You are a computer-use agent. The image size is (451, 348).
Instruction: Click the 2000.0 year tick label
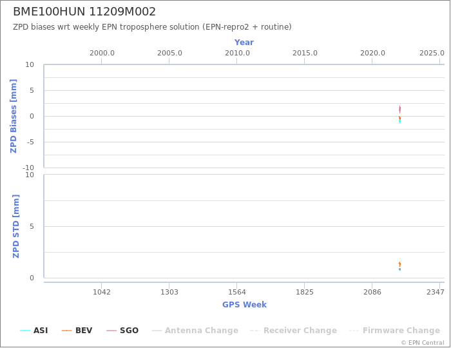[x=102, y=53]
